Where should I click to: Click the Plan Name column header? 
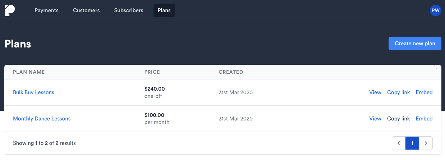[29, 72]
